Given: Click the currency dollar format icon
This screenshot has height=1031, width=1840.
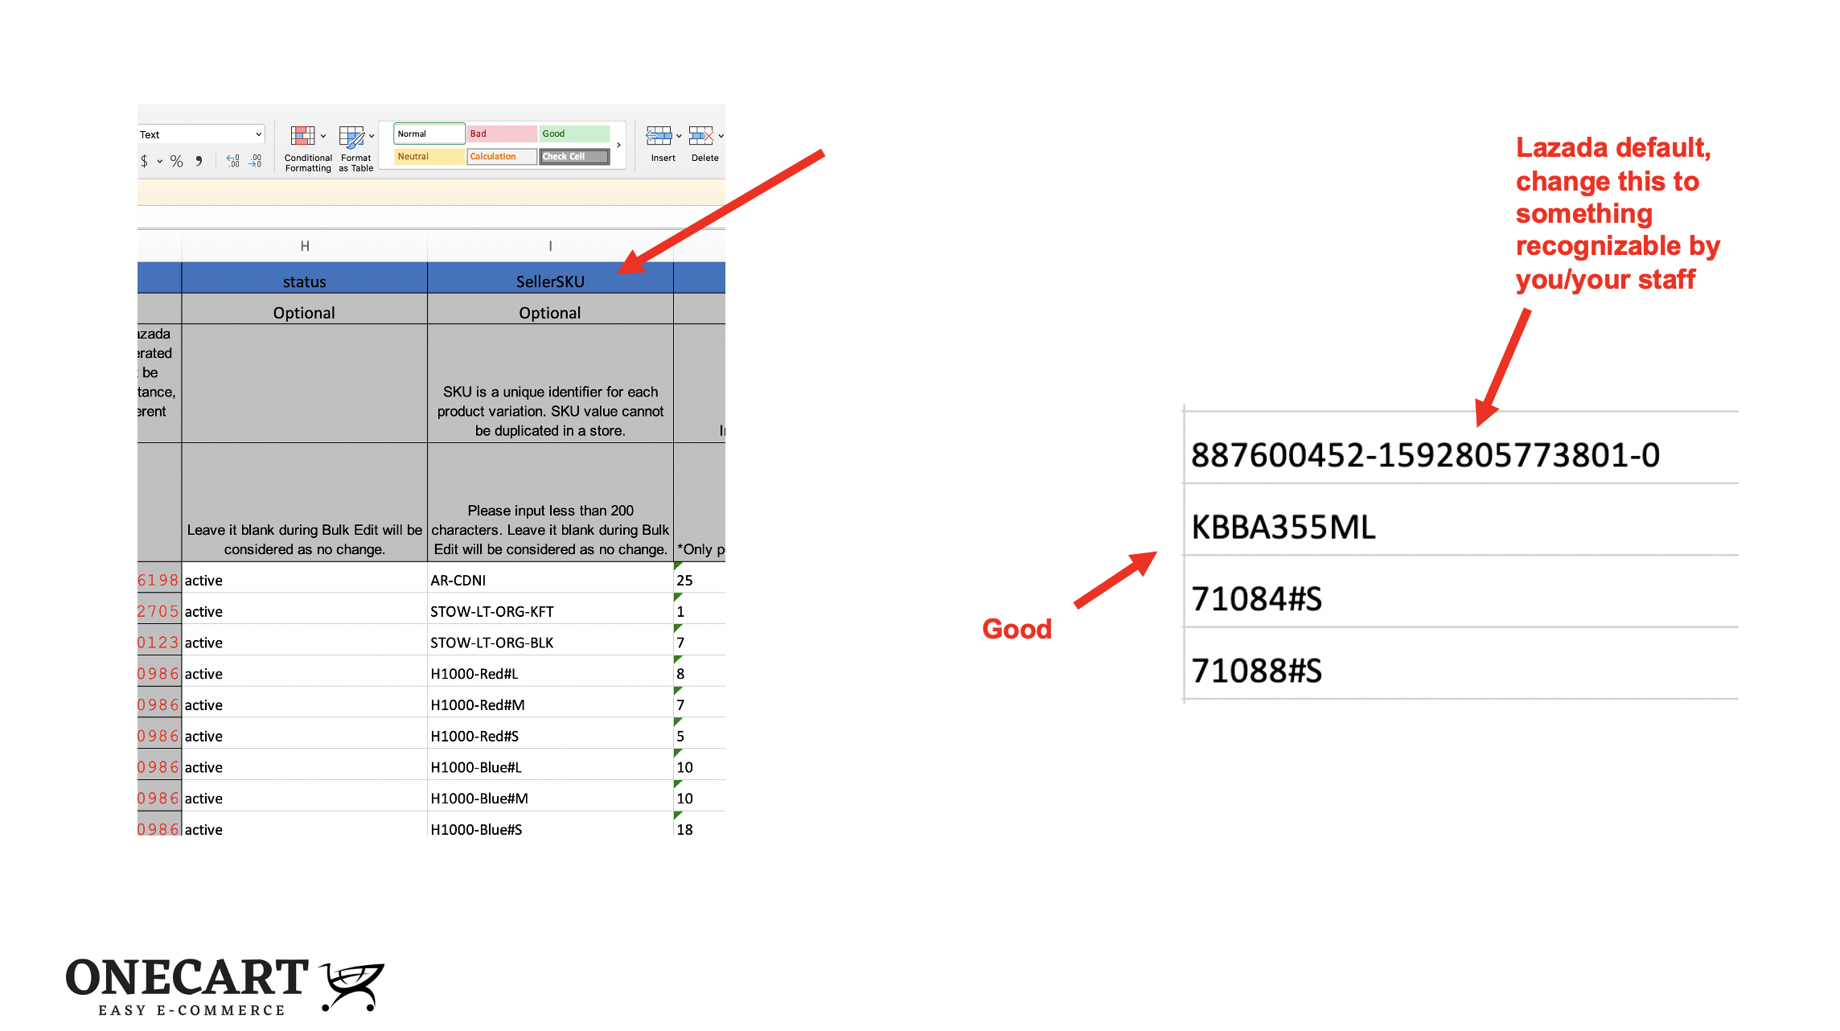Looking at the screenshot, I should pos(145,162).
